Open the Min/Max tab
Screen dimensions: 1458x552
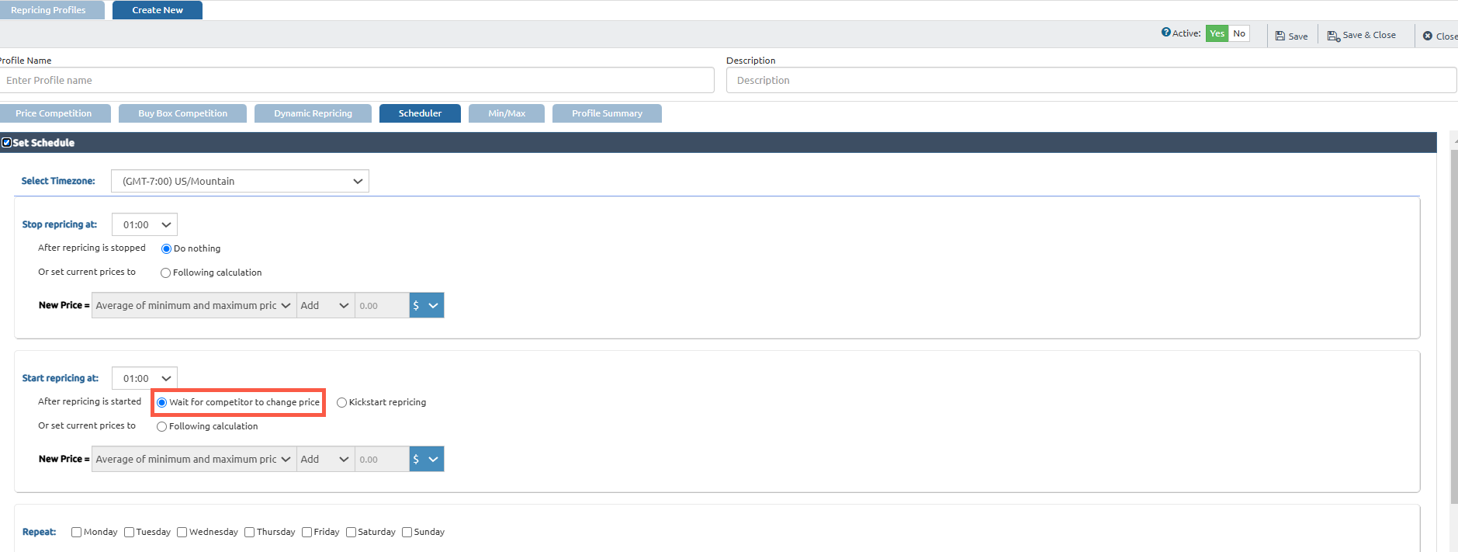pyautogui.click(x=507, y=114)
